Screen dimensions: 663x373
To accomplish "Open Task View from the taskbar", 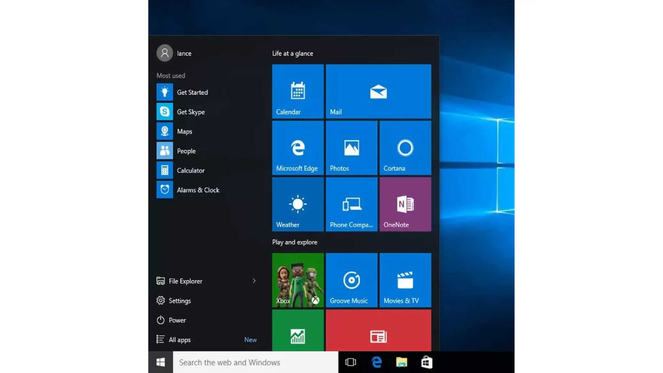I will (x=351, y=362).
